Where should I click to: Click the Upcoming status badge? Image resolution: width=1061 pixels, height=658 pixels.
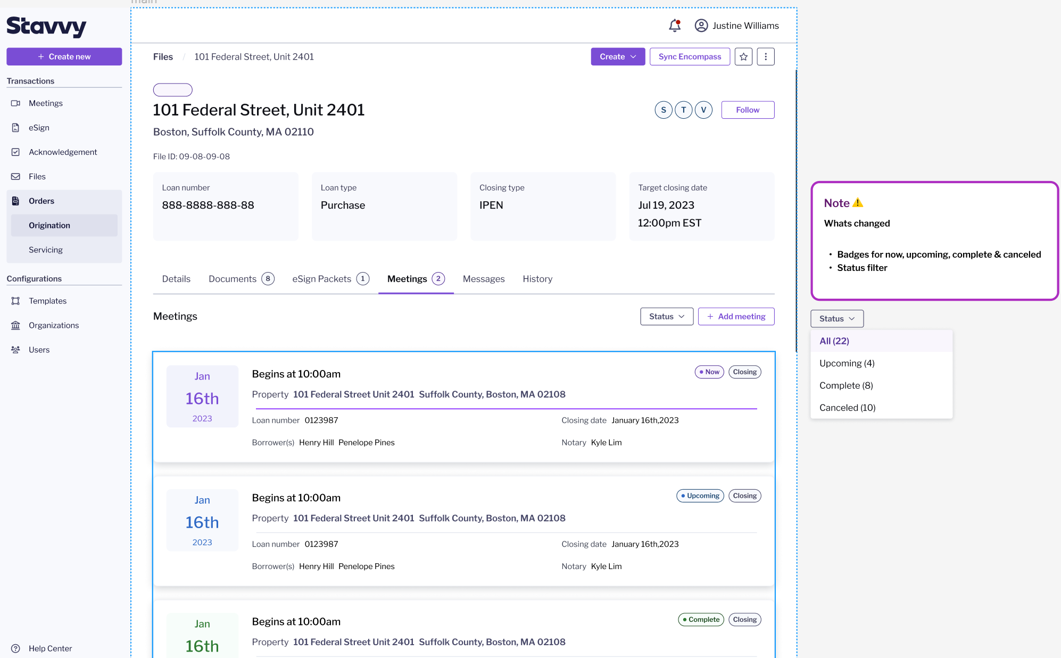pyautogui.click(x=700, y=496)
